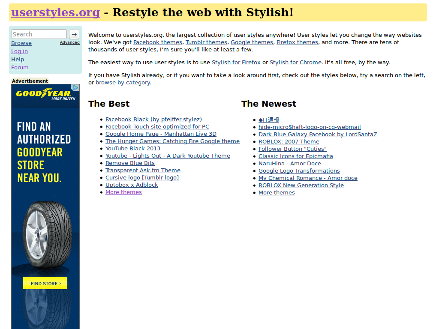
Task: Open the Remove Blue Bits style
Action: click(x=130, y=163)
